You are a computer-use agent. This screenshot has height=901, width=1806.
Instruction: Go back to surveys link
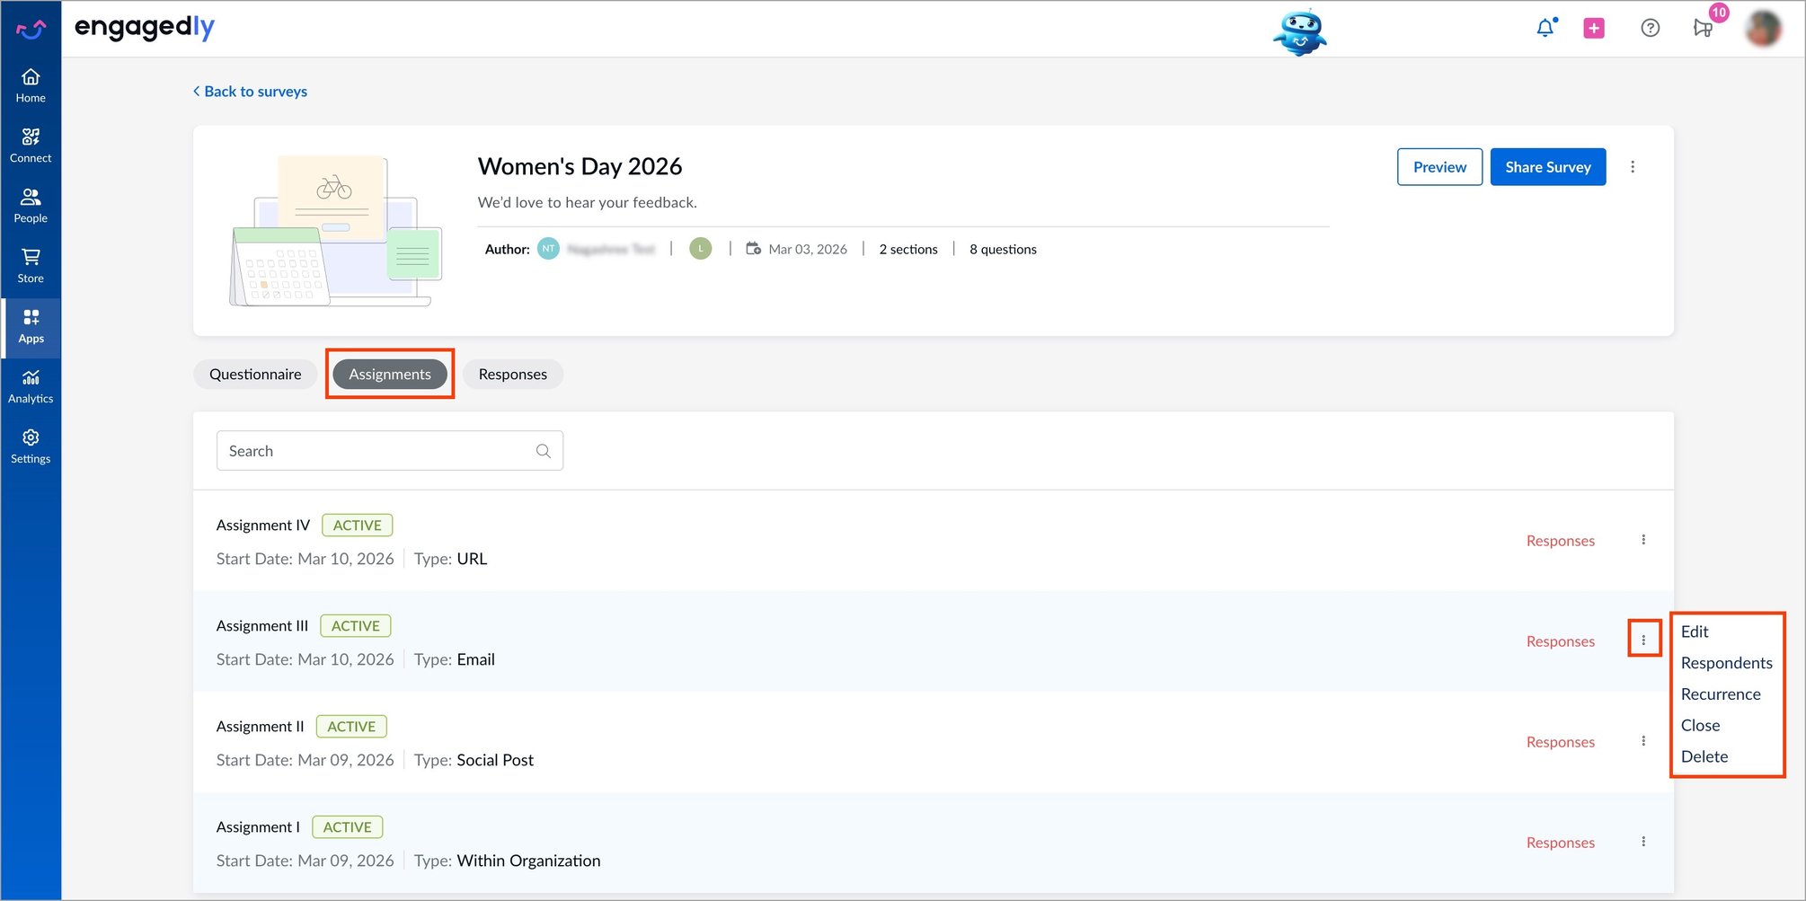(x=250, y=92)
